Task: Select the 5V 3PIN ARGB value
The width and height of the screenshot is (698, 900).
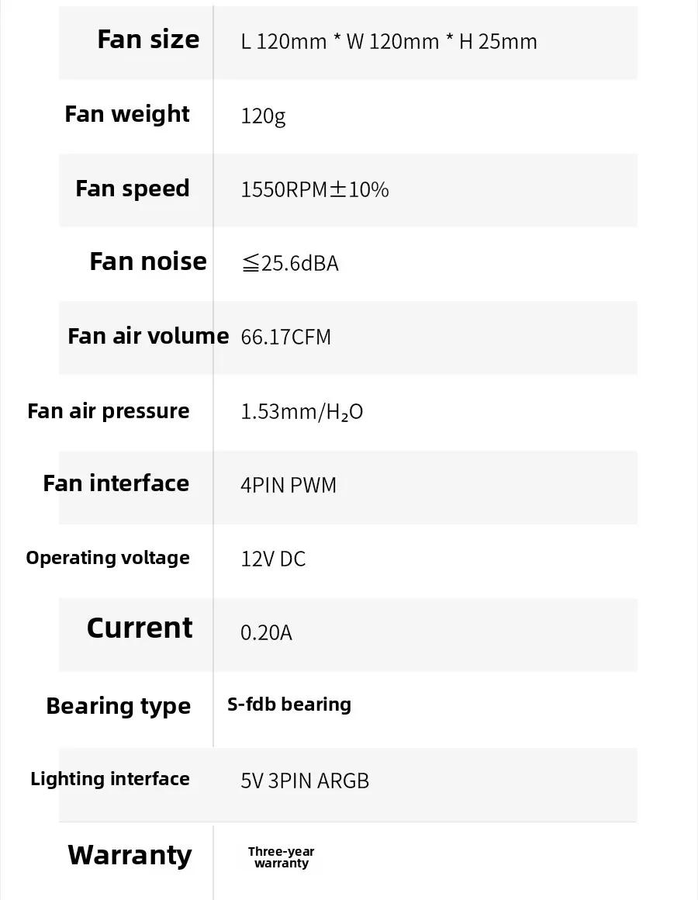Action: coord(305,781)
